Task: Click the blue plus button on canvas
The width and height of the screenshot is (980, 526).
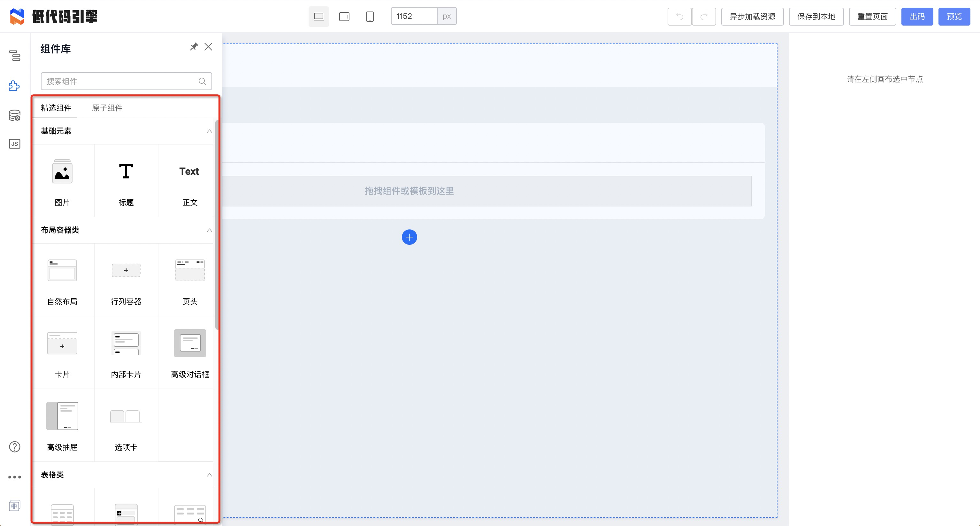Action: (410, 237)
